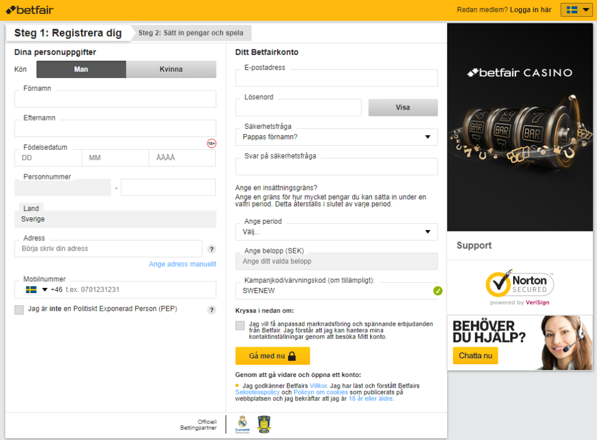
Task: Focus the ÅÅÅÅ year of birth field
Action: pos(182,158)
